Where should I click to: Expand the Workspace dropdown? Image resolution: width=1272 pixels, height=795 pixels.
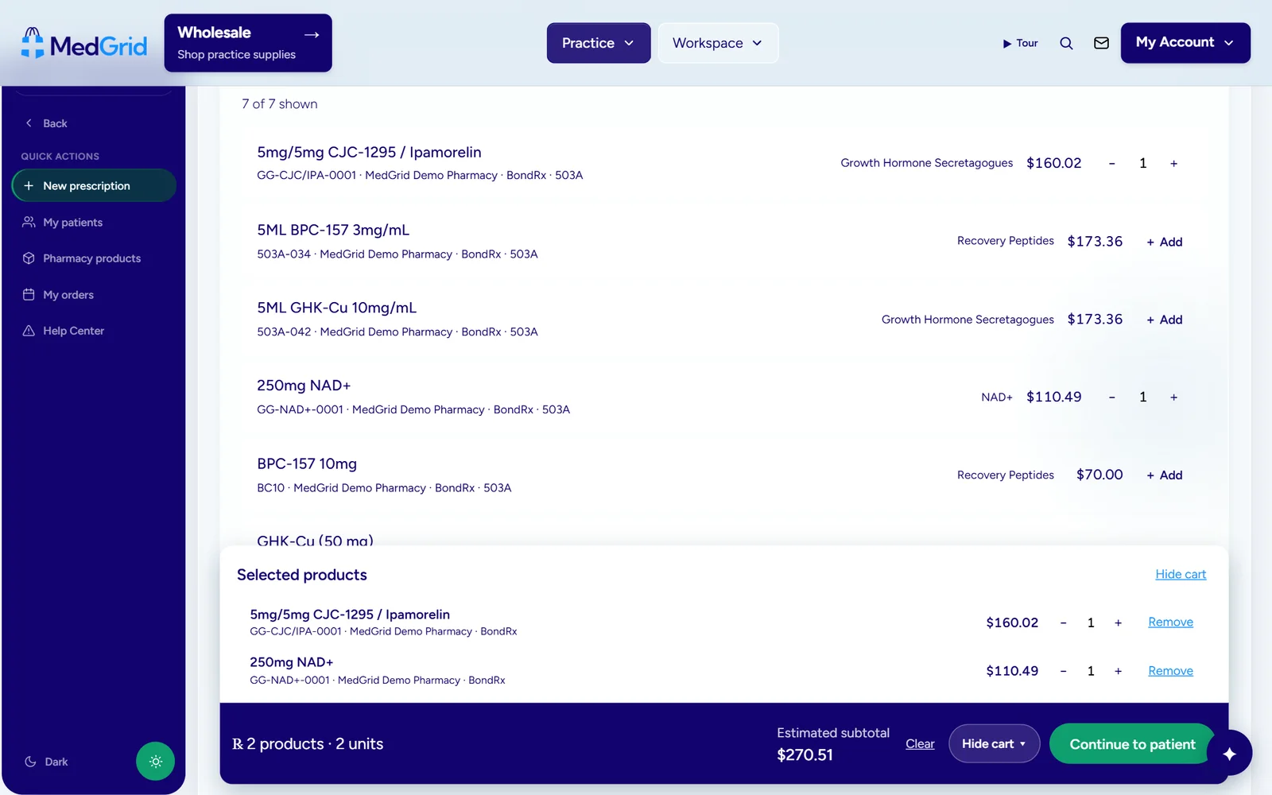point(718,43)
